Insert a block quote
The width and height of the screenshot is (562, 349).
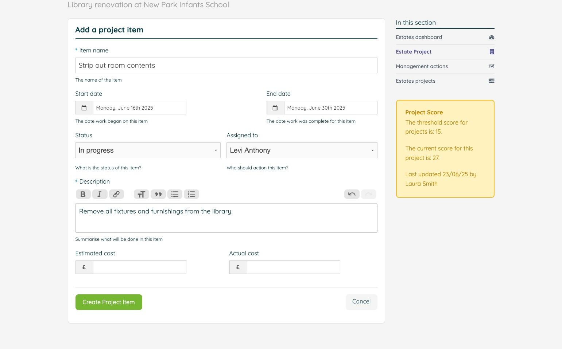click(158, 194)
